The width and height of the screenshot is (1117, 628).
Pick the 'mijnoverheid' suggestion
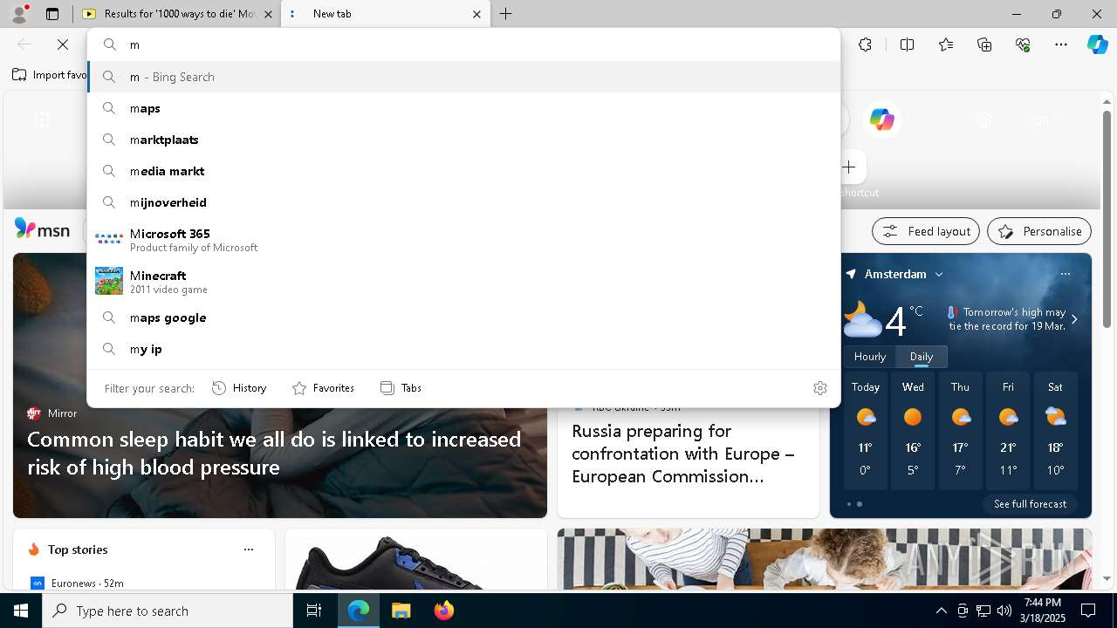coord(464,202)
